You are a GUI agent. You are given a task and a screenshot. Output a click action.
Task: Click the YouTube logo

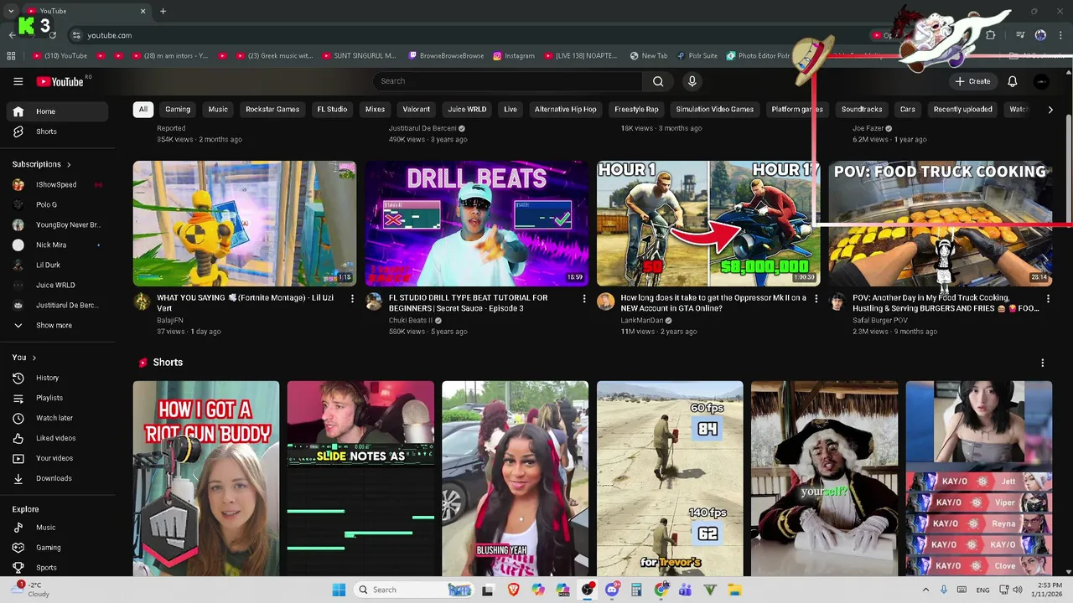click(x=60, y=81)
